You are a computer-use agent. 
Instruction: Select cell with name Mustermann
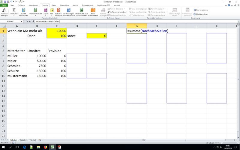tap(17, 76)
